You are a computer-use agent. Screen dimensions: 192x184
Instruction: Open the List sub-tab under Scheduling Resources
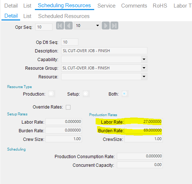click(27, 16)
